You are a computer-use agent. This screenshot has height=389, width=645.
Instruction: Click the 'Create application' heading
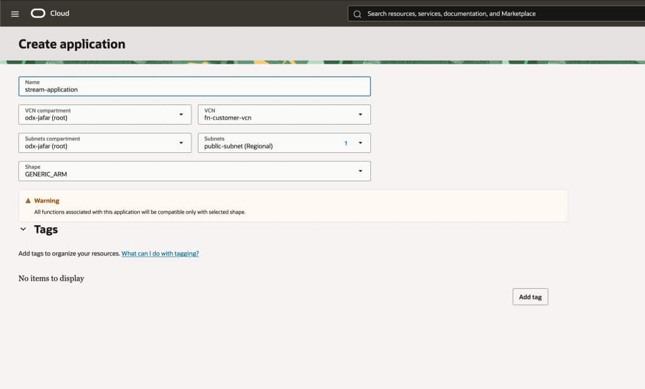(72, 44)
